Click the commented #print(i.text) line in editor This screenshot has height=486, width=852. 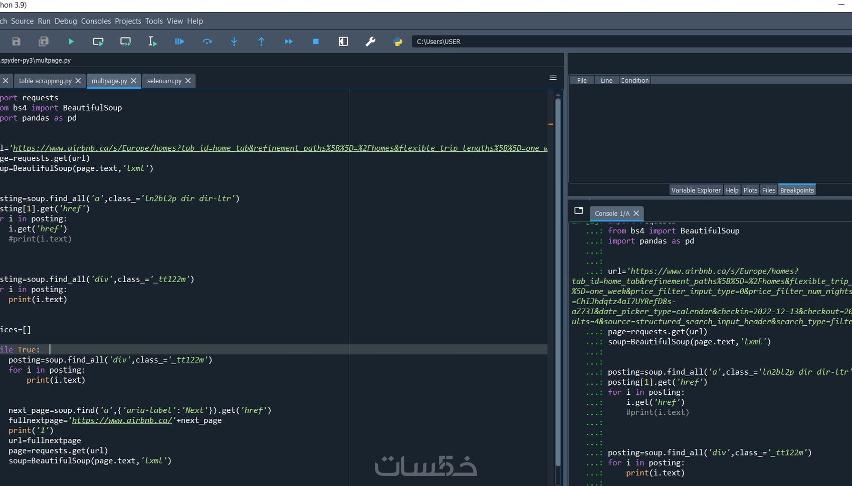40,239
